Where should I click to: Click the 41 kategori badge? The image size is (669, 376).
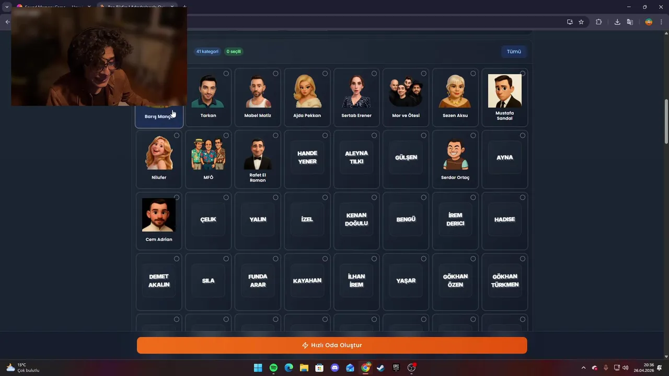pos(207,52)
